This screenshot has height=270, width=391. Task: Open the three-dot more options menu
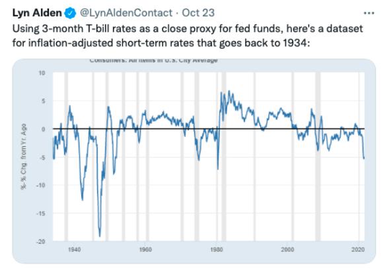point(369,13)
